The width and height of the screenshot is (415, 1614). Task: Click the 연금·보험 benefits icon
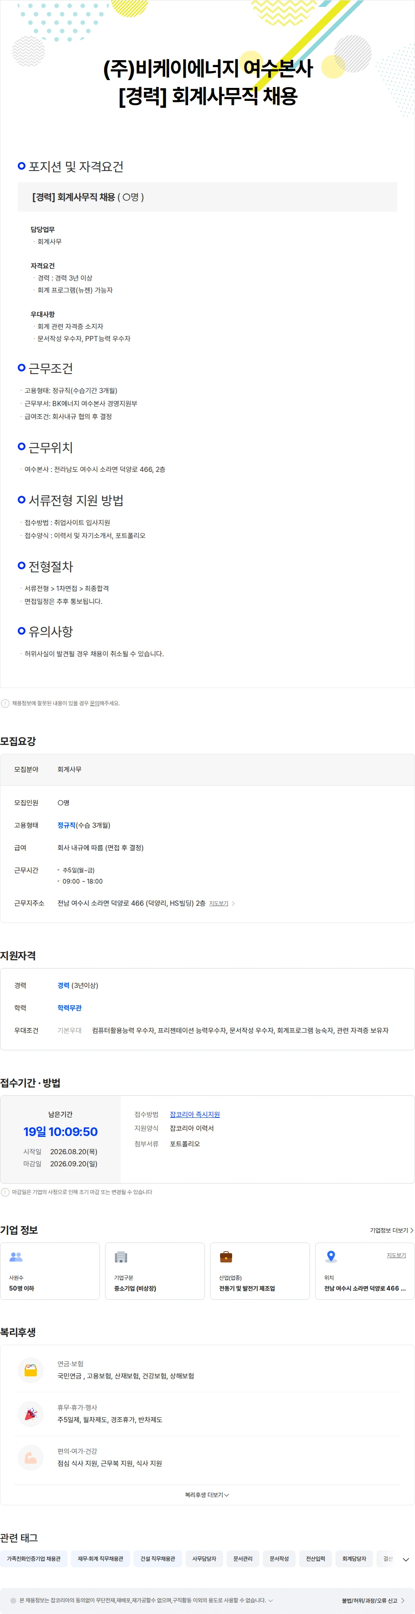pyautogui.click(x=31, y=1370)
